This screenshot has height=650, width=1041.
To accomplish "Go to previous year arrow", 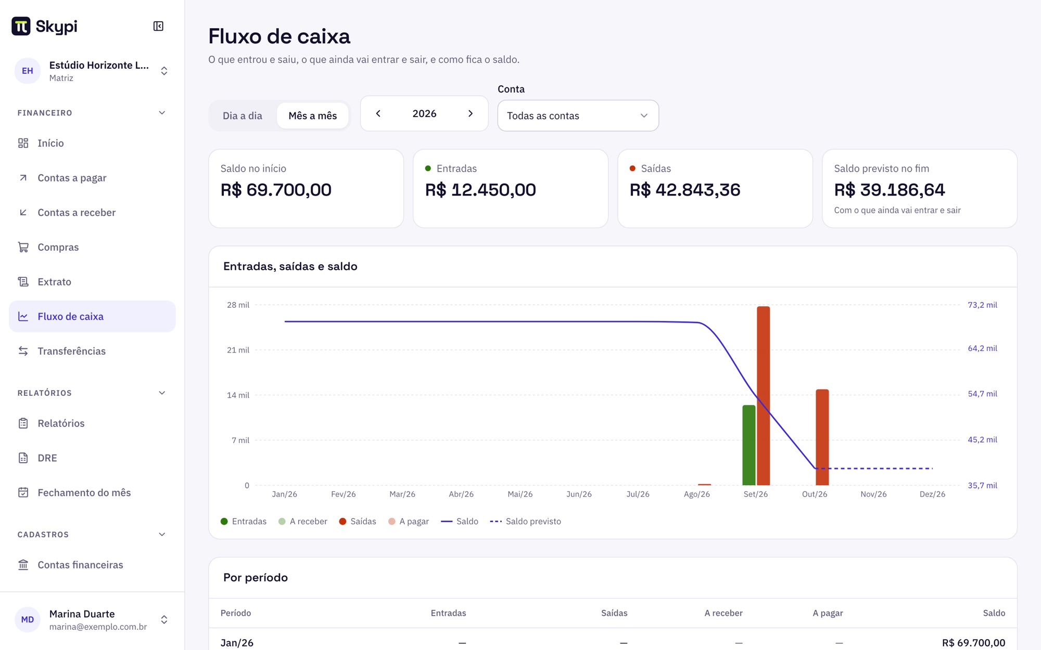I will point(378,113).
